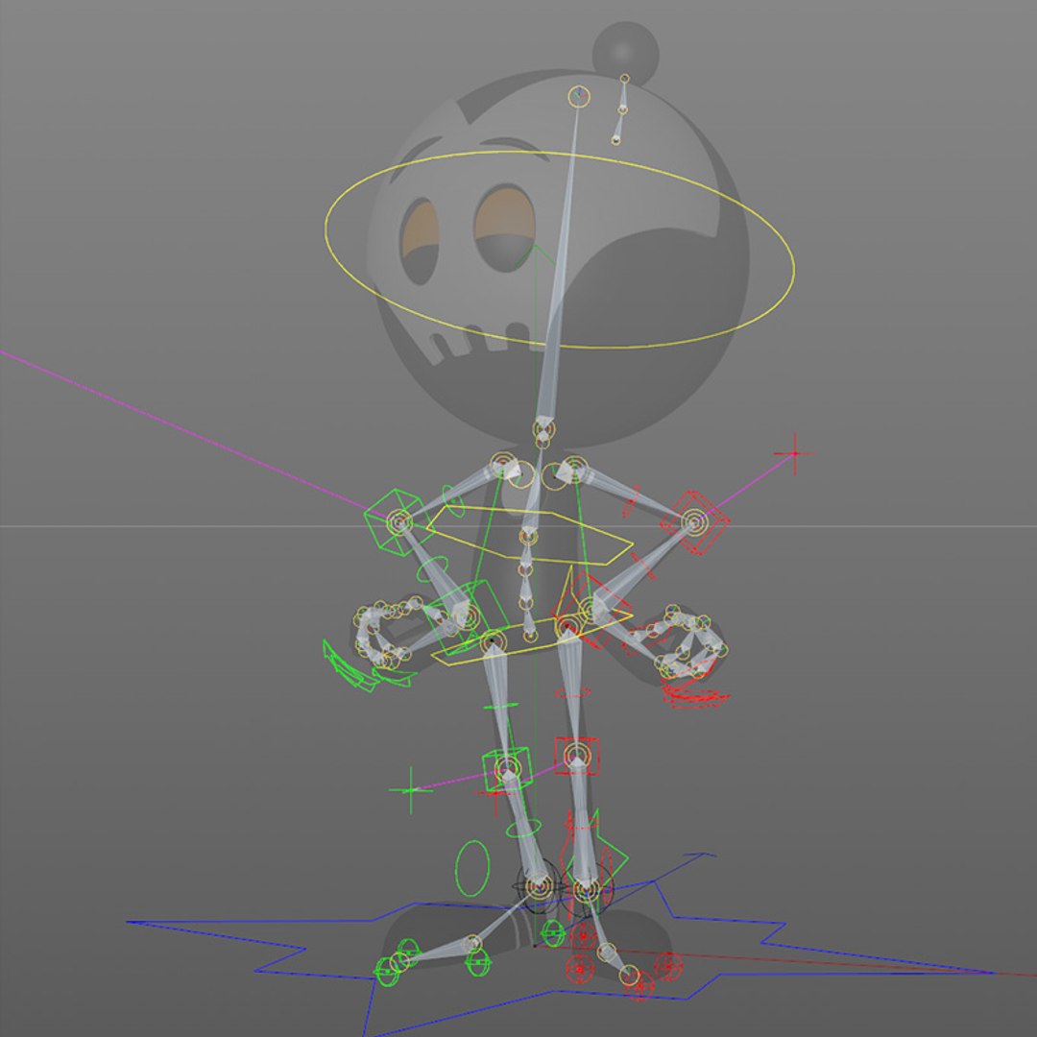The height and width of the screenshot is (1037, 1037).
Task: Select the neck joint below the head
Action: [x=543, y=430]
